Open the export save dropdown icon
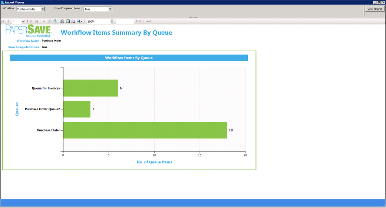 pos(79,22)
